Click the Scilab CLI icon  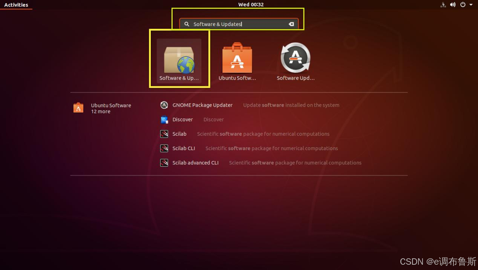click(x=164, y=148)
